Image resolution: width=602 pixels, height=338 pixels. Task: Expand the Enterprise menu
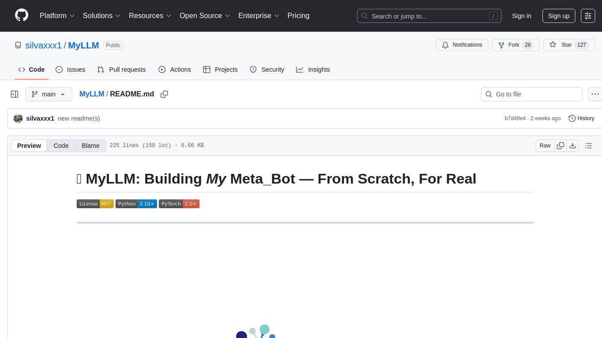(x=259, y=15)
